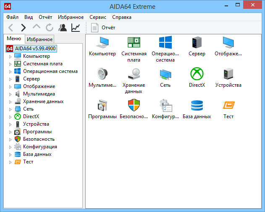Open the База данных icon in main panel
The width and height of the screenshot is (265, 212).
click(x=197, y=106)
